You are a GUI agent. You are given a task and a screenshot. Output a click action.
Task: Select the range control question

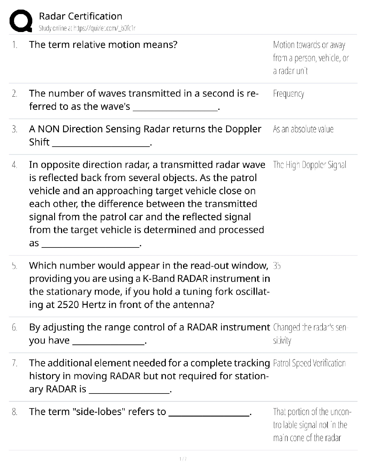(149, 334)
